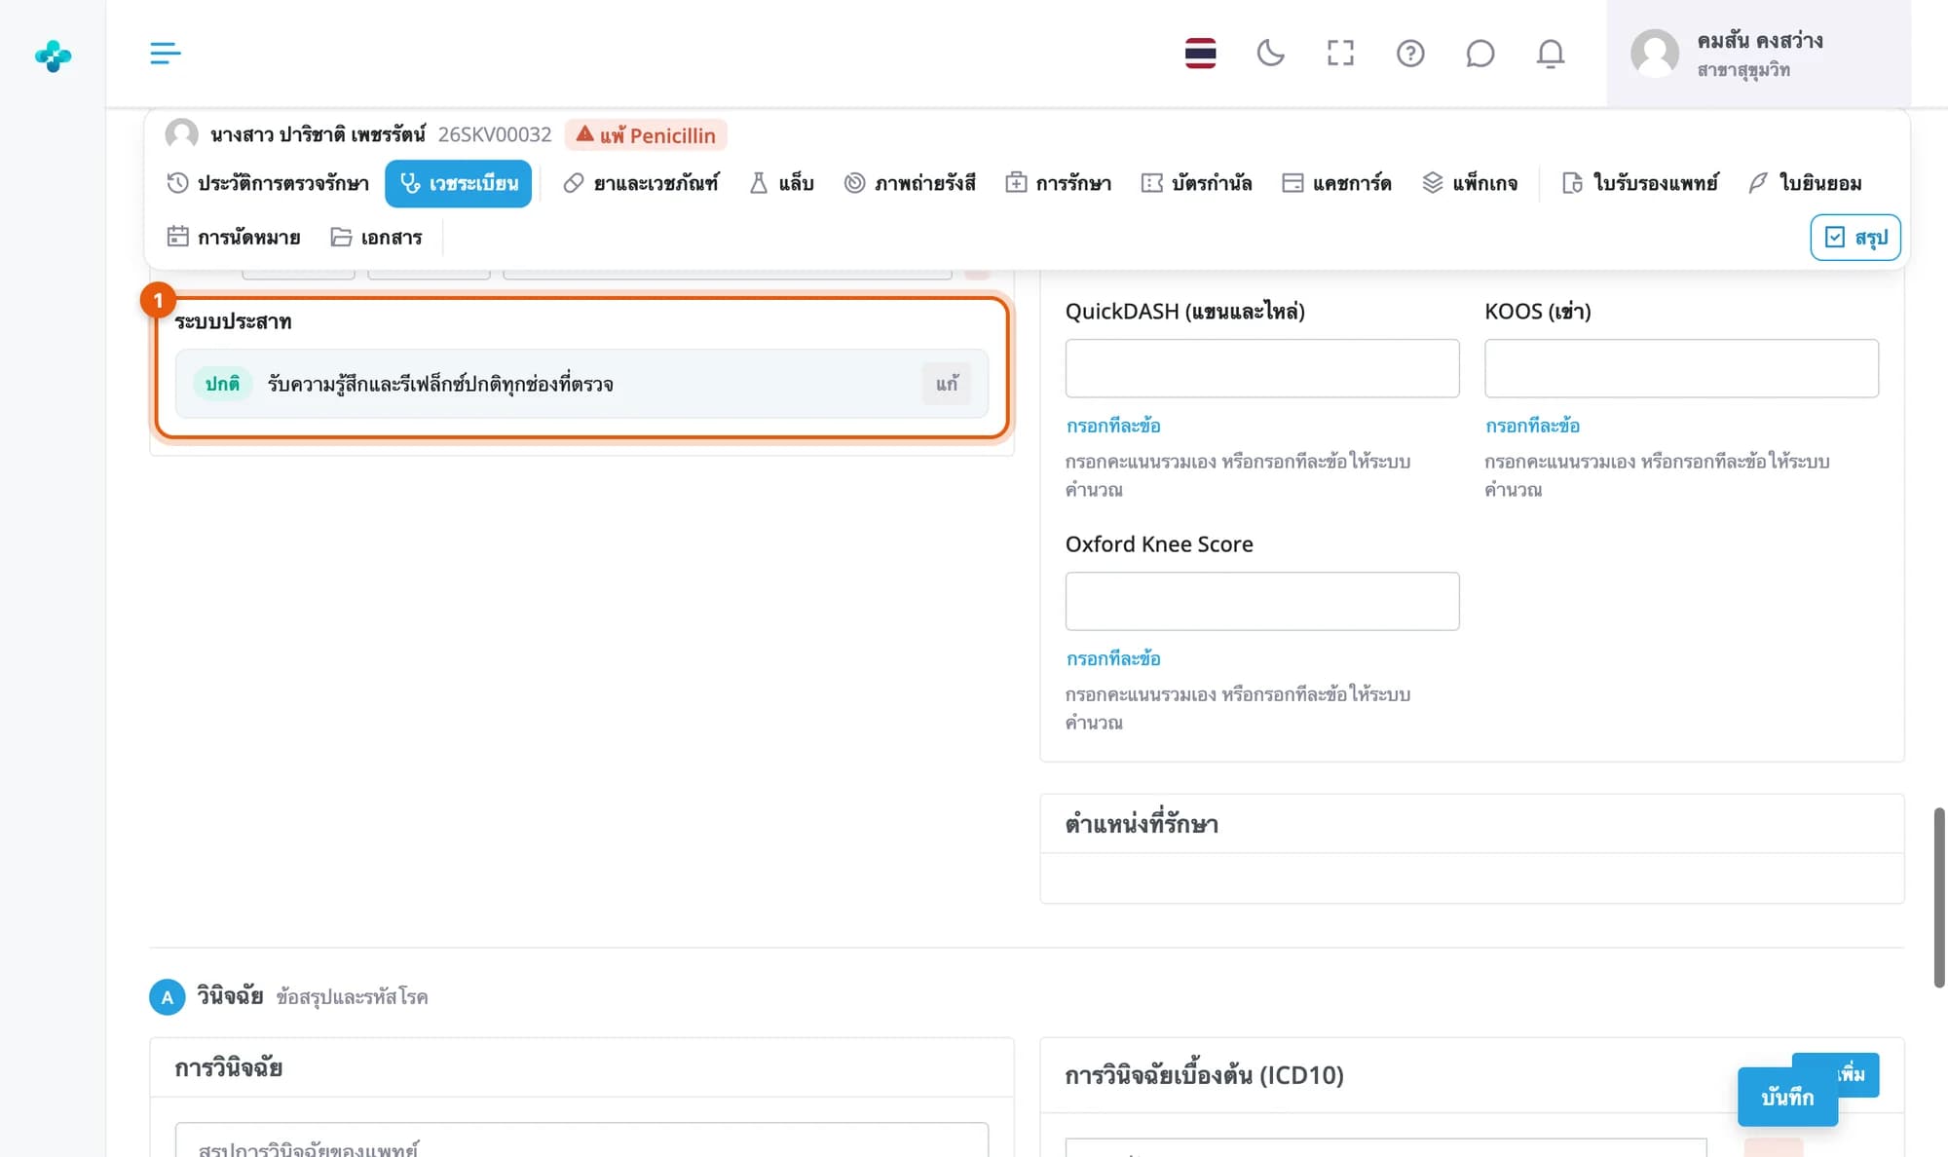The image size is (1948, 1157).
Task: Open the ใบยินยอม tab
Action: click(x=1806, y=183)
